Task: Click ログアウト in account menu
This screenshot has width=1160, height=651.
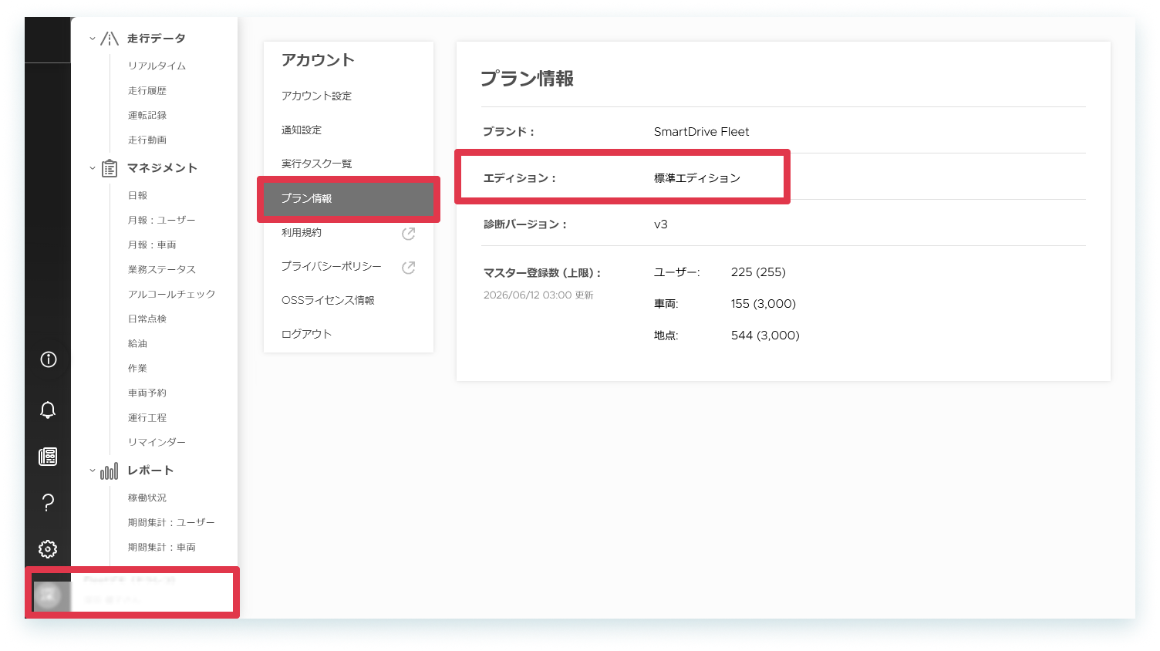Action: 307,334
